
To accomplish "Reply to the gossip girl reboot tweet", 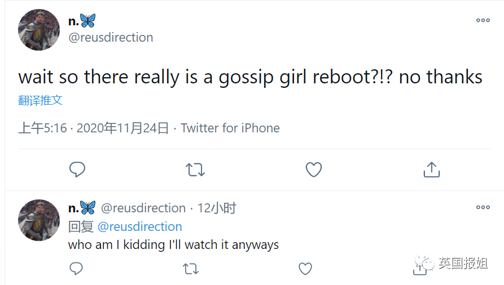I will pyautogui.click(x=77, y=169).
